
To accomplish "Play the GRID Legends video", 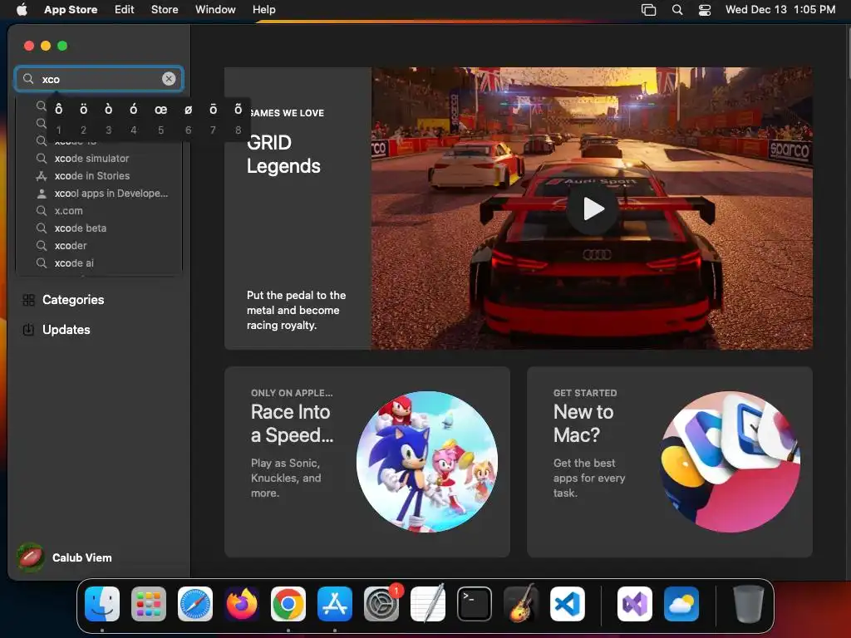I will click(x=592, y=209).
